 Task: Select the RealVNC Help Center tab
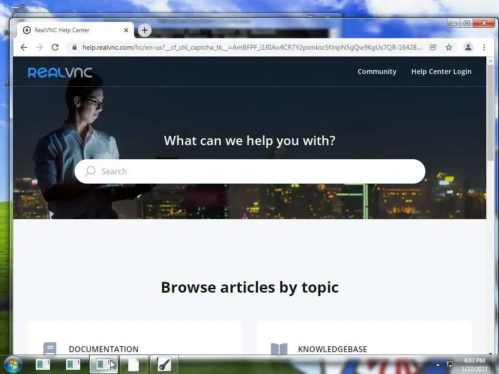tap(76, 30)
